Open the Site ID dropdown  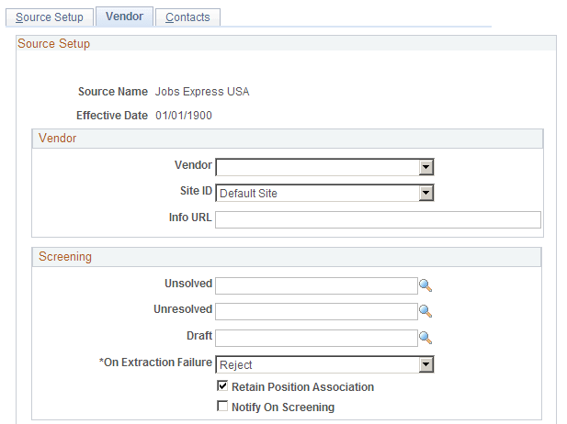pos(425,194)
